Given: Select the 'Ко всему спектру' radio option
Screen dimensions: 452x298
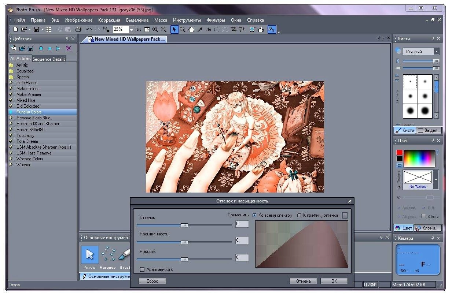Looking at the screenshot, I should pos(255,215).
